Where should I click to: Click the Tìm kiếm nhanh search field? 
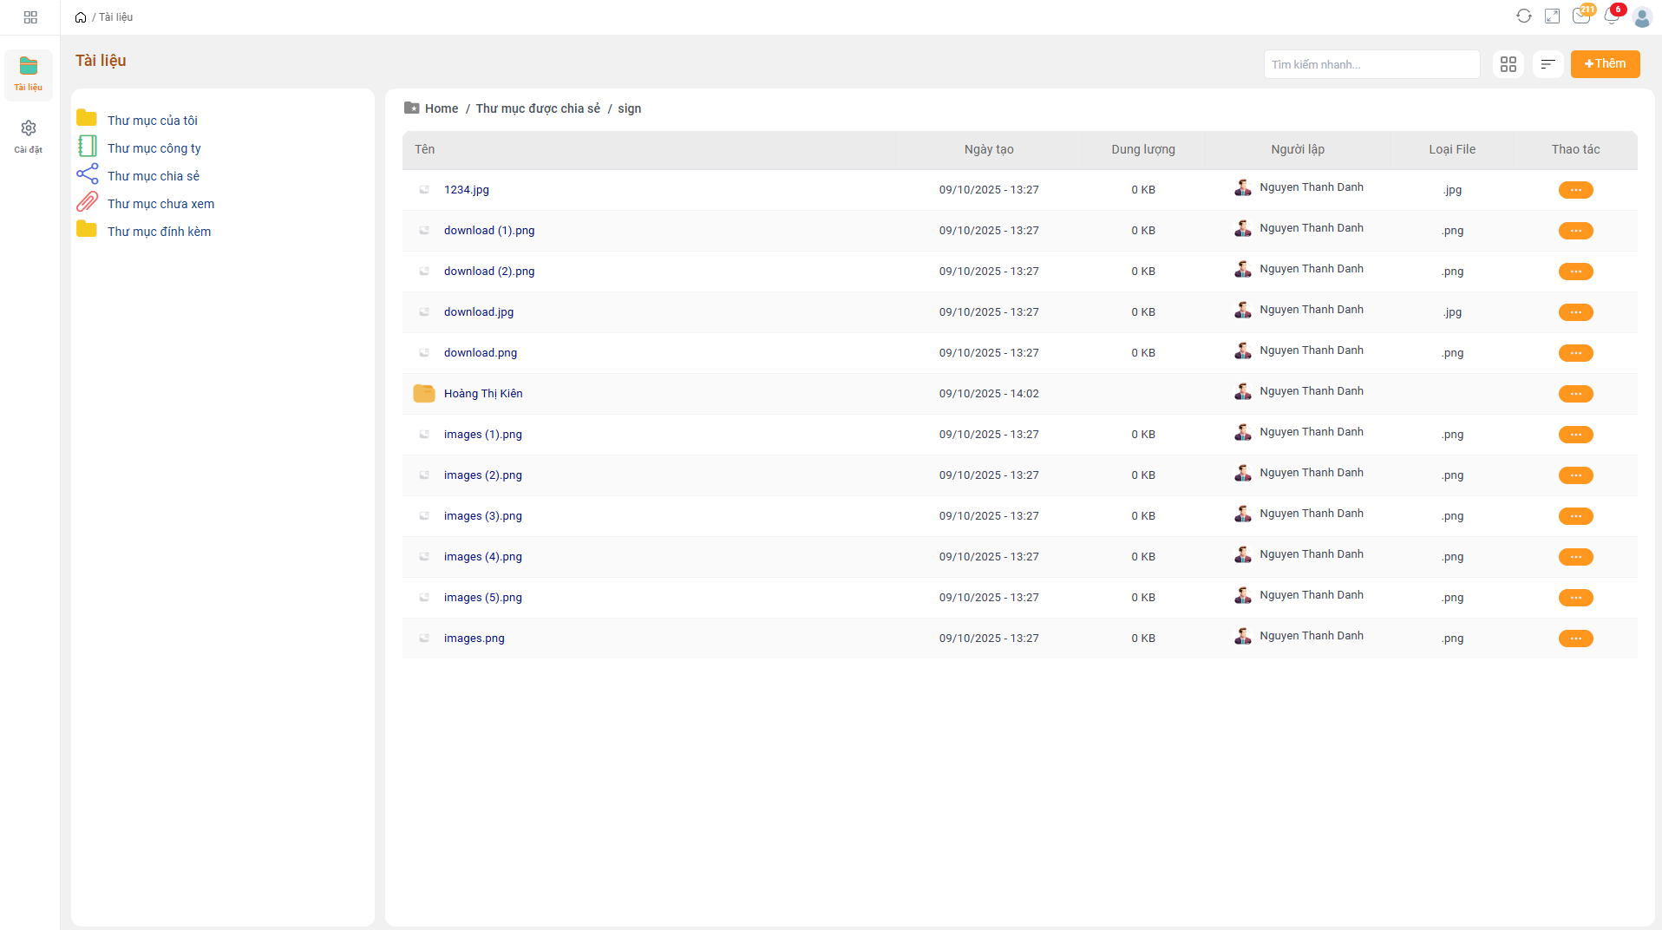point(1371,64)
